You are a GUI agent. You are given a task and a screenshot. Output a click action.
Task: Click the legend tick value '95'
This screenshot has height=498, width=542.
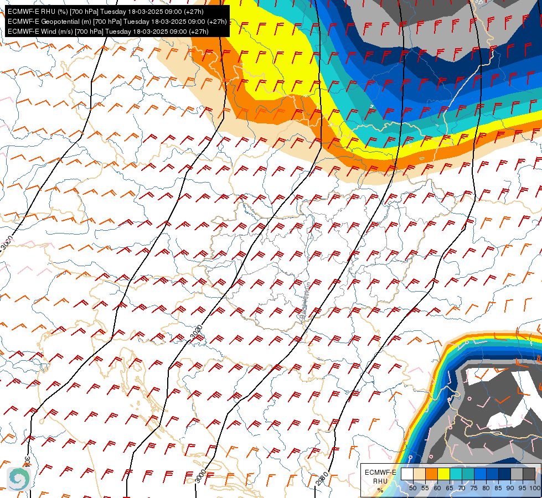[523, 488]
